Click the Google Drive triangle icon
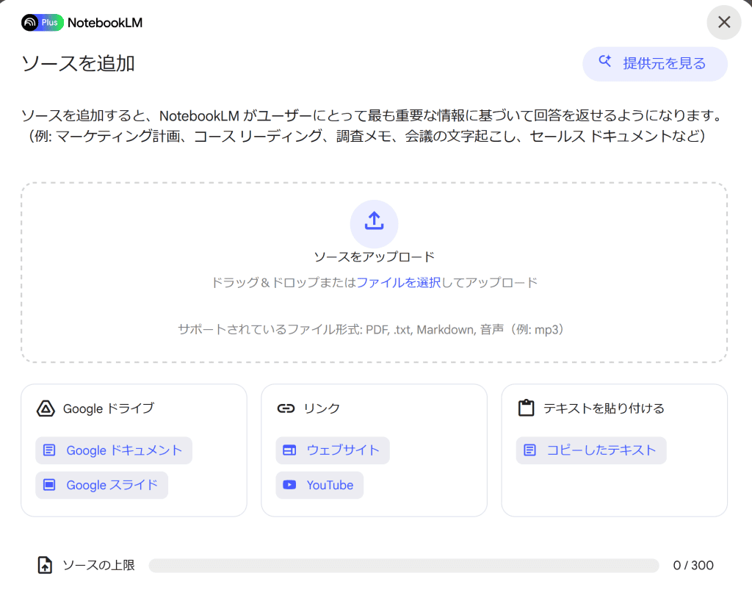 coord(46,408)
